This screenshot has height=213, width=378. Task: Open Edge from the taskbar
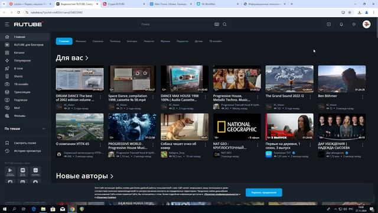(x=34, y=209)
